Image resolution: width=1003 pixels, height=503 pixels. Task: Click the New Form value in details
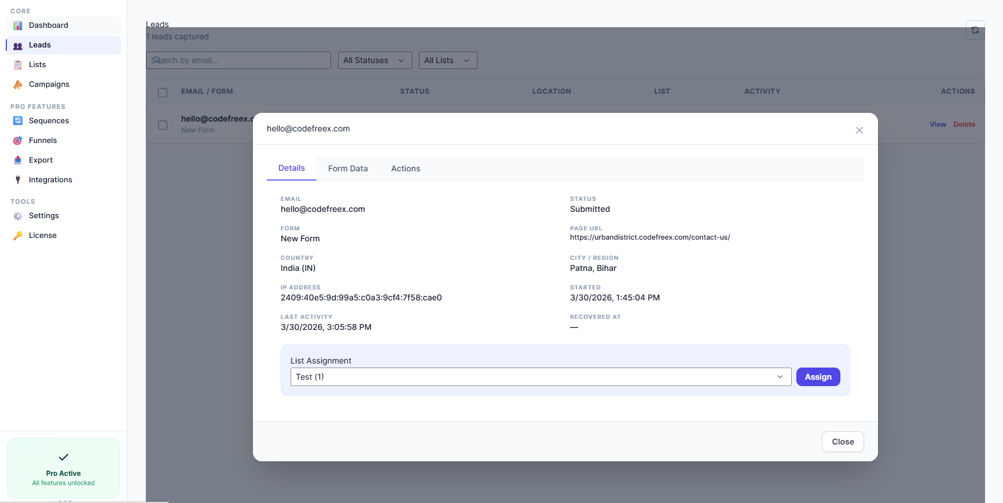[300, 238]
